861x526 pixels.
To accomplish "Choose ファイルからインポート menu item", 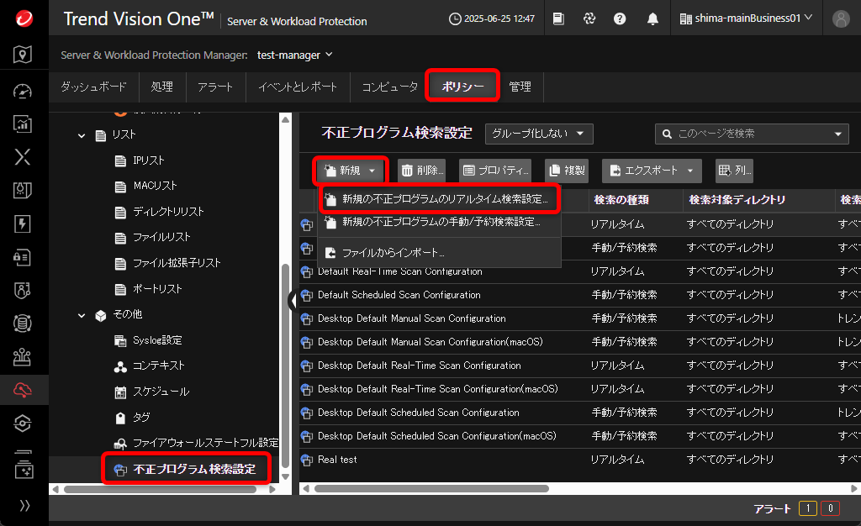I will [x=439, y=253].
